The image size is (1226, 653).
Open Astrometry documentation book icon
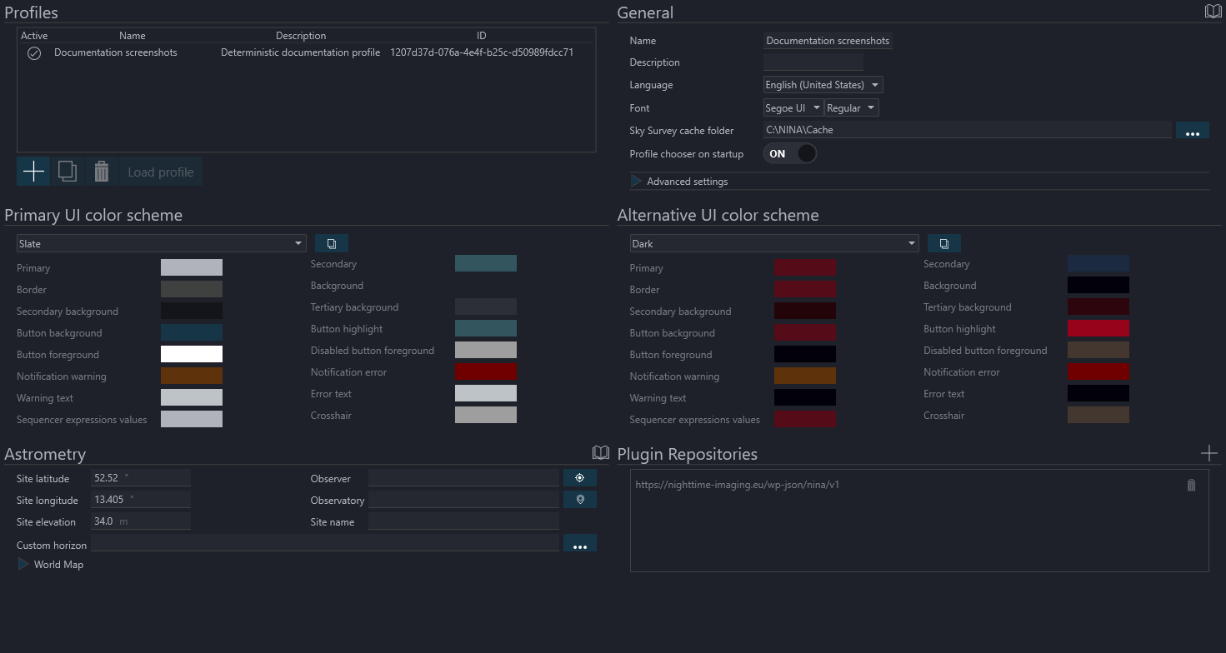point(601,453)
